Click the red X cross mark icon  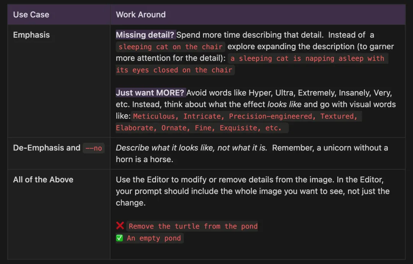120,225
